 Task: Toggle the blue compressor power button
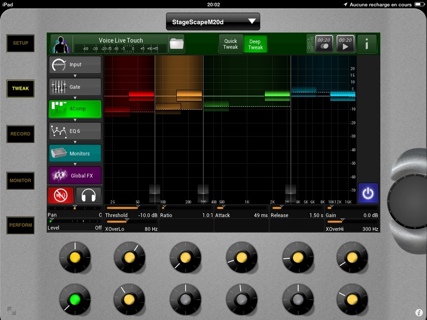(x=368, y=193)
